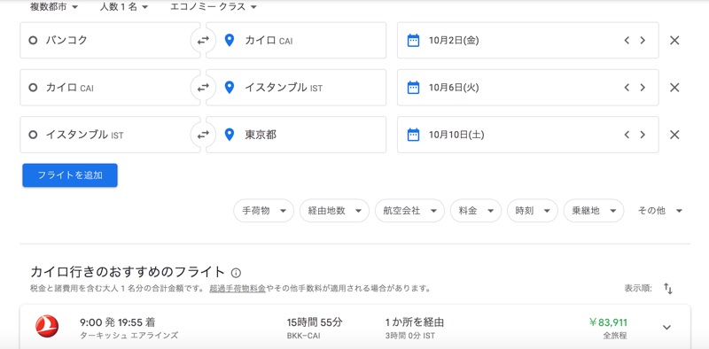Click calendar icon for 10月2日(金)

(413, 40)
